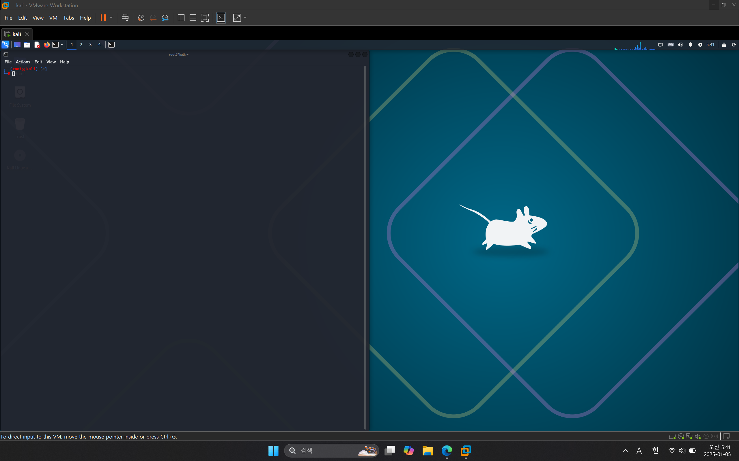The image size is (739, 461).
Task: Expand the stretch guest dropdown arrow
Action: click(x=245, y=18)
